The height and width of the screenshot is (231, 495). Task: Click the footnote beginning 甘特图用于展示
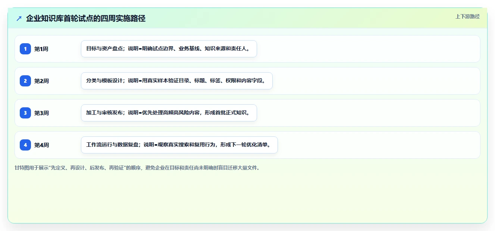[137, 168]
